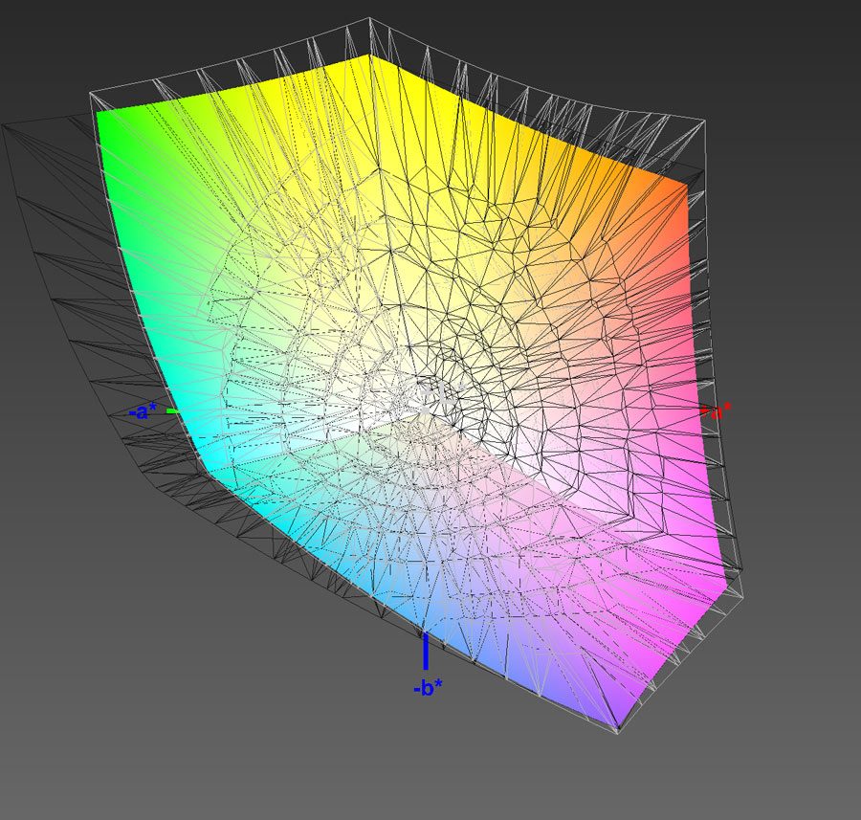Click the black wireframe's far-left upper corner
The width and height of the screenshot is (861, 820).
(3, 125)
